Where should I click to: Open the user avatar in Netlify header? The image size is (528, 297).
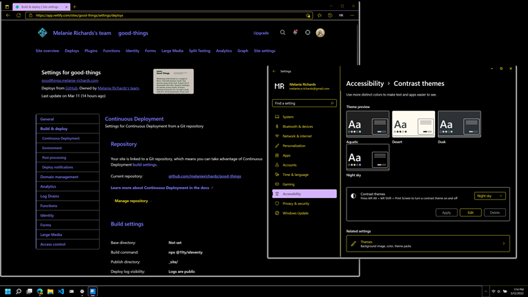click(320, 33)
